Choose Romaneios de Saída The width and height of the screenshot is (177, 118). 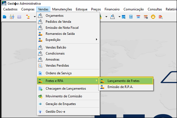pos(68,34)
